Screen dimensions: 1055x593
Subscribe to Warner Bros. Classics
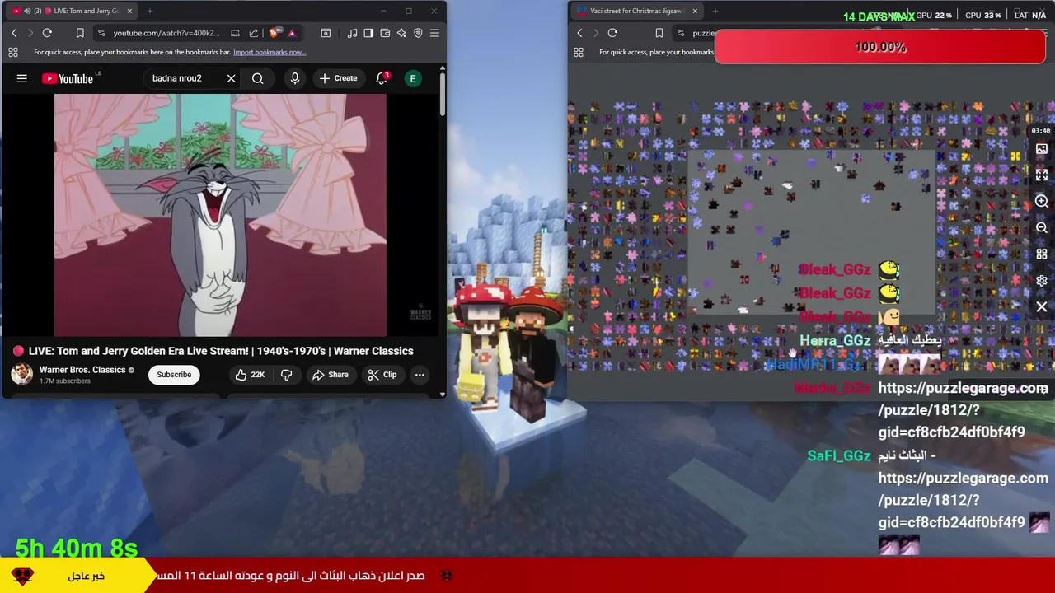174,375
